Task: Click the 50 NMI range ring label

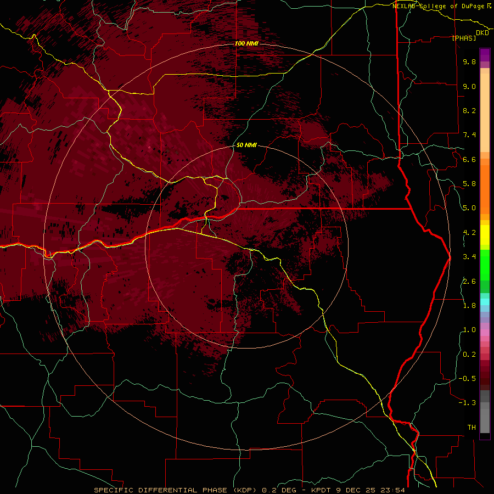Action: (x=246, y=145)
